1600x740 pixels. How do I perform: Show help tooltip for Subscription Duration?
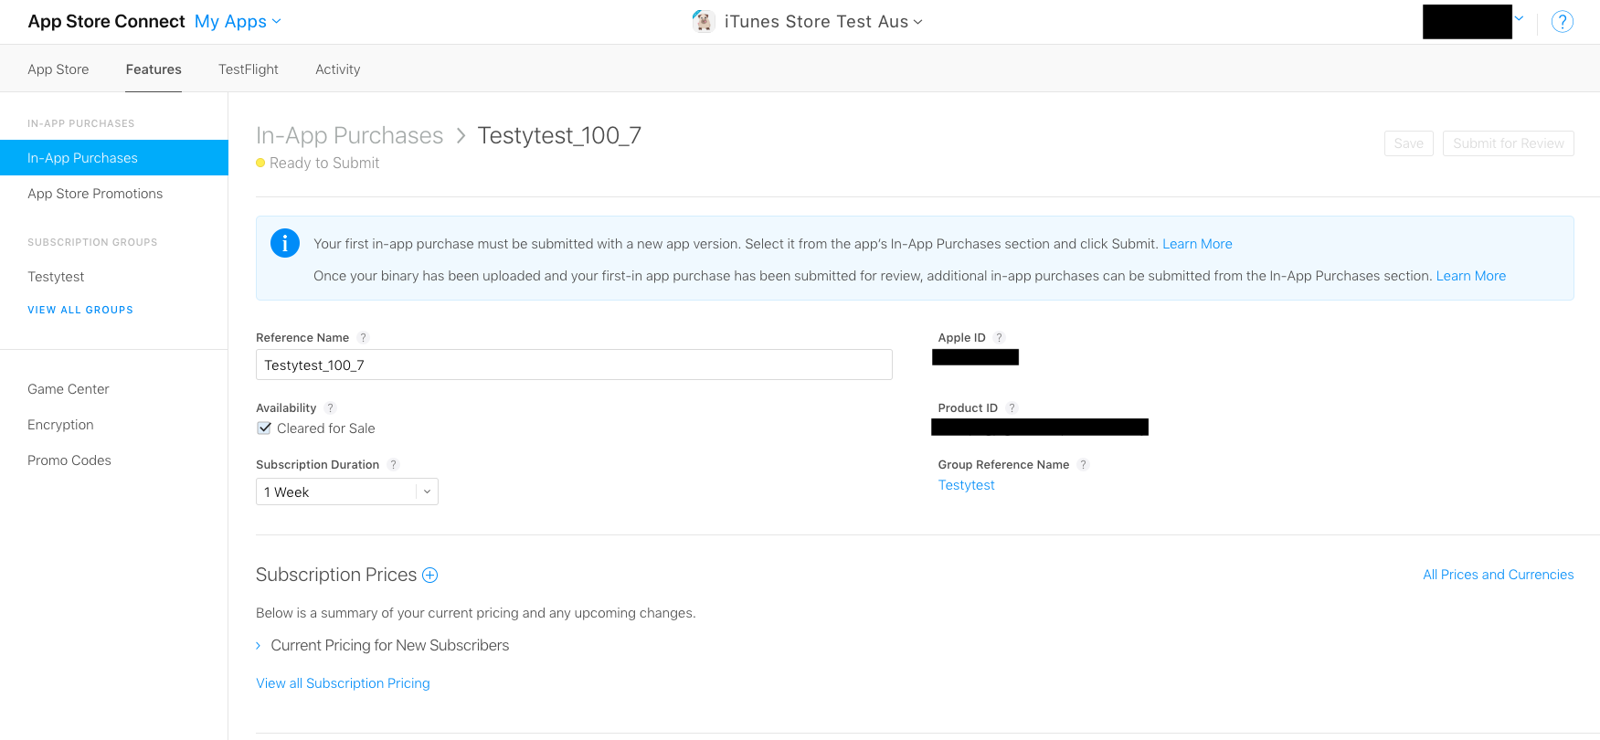(x=393, y=465)
